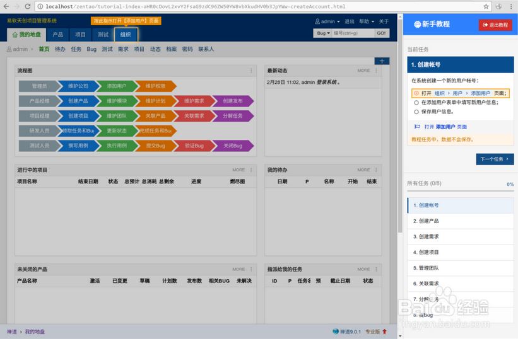Select task 5. 管理团队 in the tutorial list
Image resolution: width=518 pixels, height=339 pixels.
point(461,268)
